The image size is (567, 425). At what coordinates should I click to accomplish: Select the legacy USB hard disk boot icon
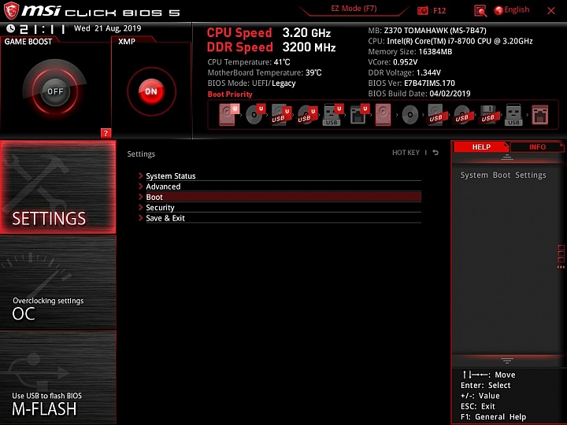pos(435,115)
